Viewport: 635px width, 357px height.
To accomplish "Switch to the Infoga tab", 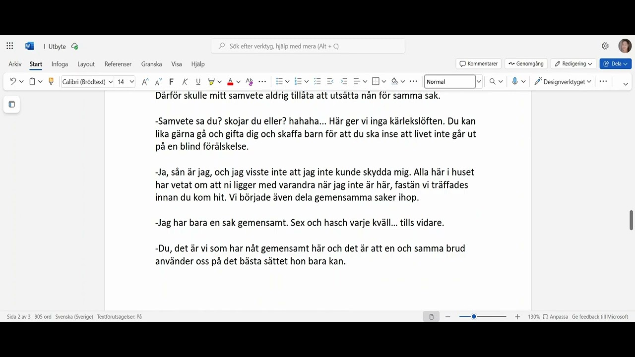I will 60,64.
